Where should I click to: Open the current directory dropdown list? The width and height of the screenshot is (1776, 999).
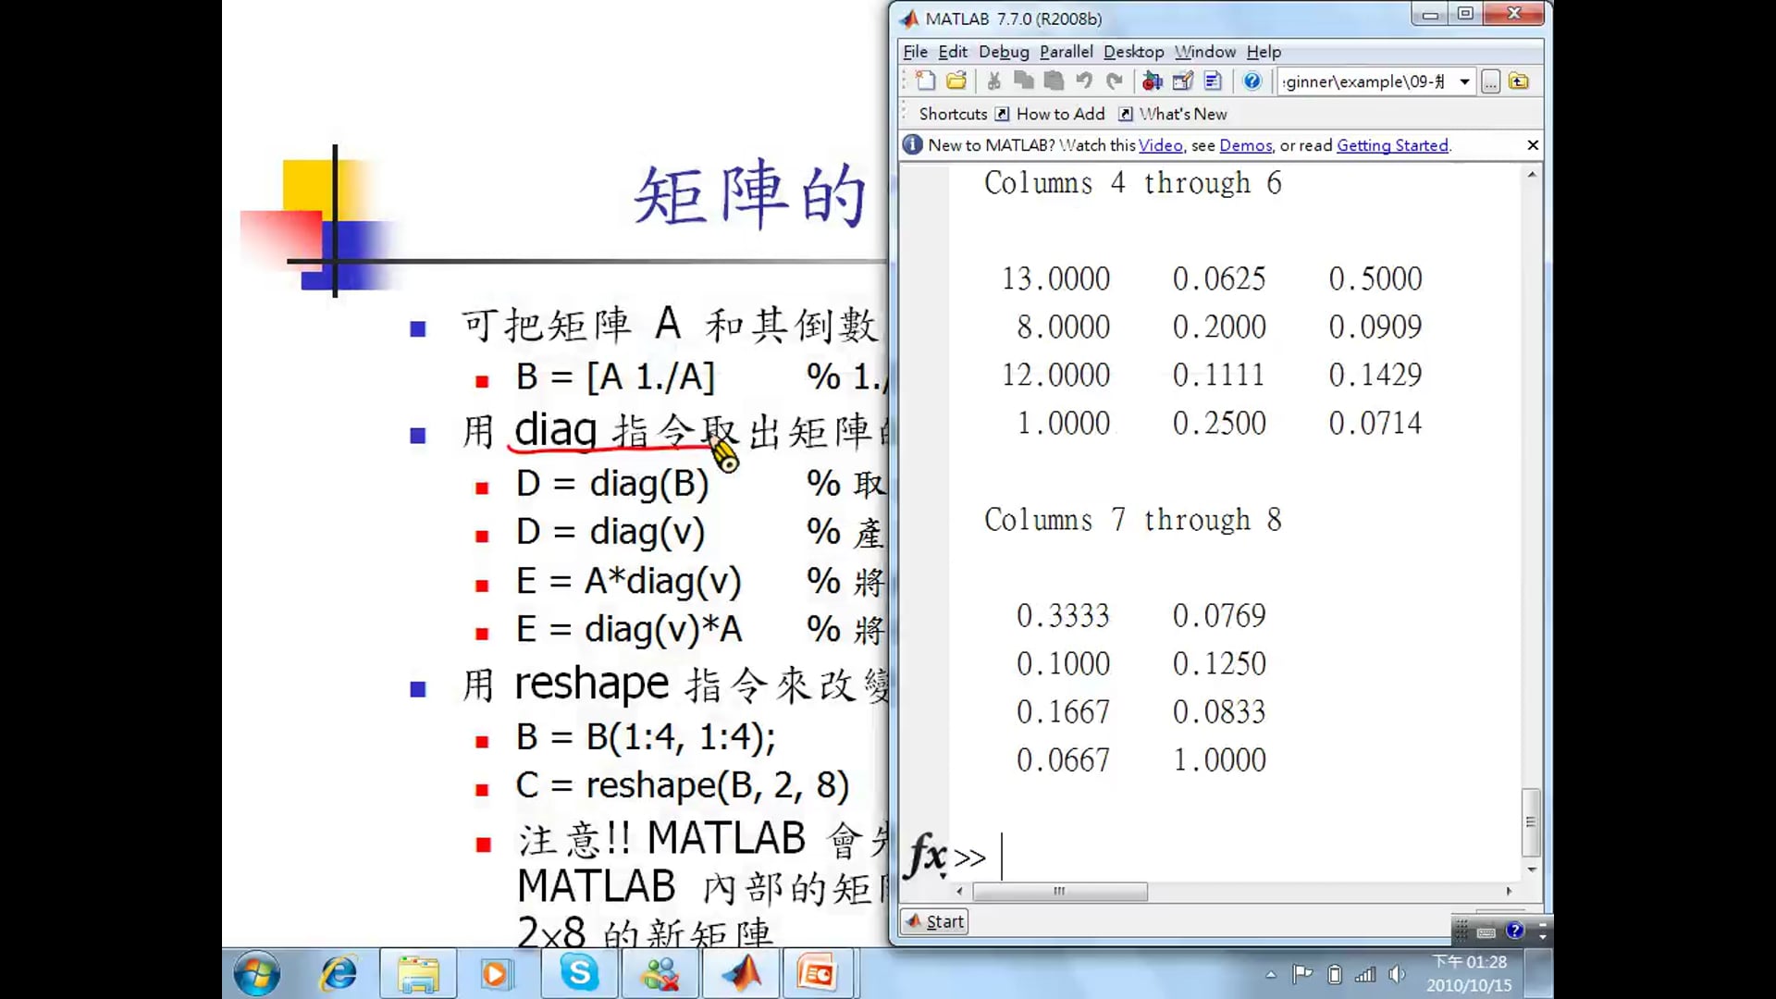[x=1464, y=81]
